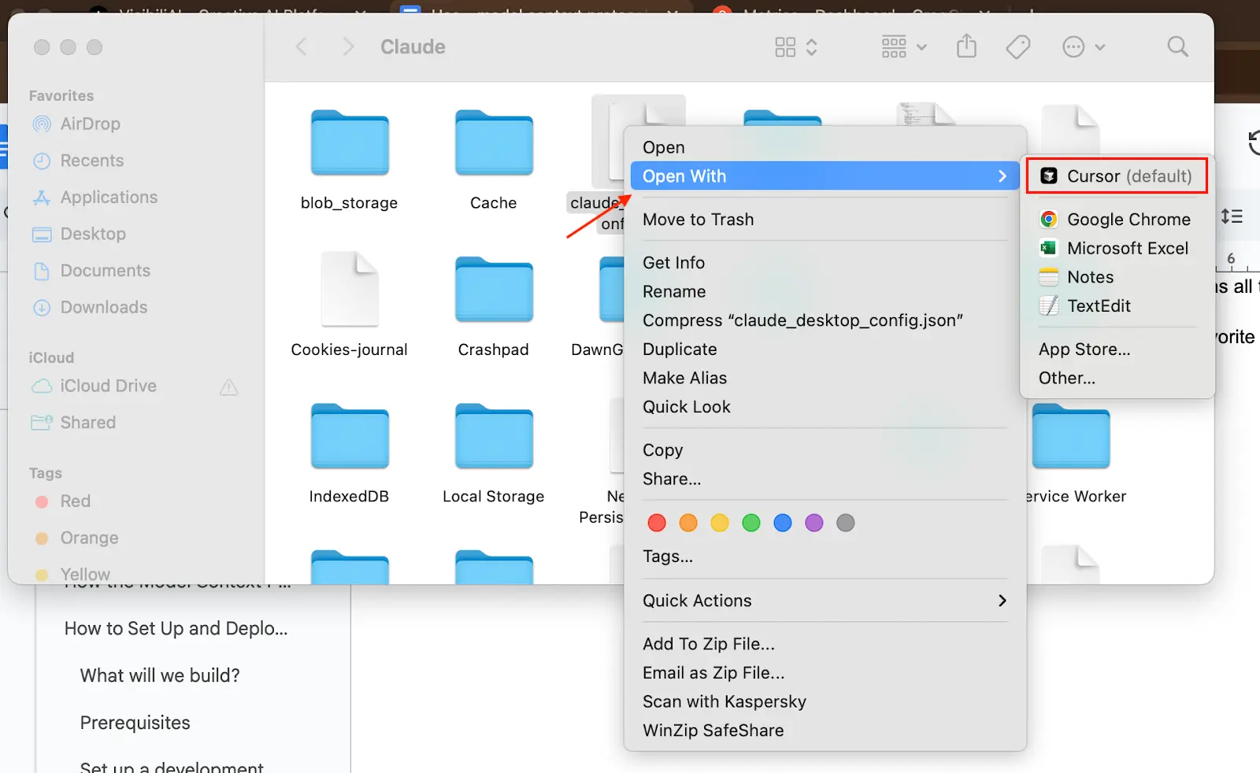Screen dimensions: 1260x773
Task: Click App Store... in Open With submenu
Action: pos(1117,350)
